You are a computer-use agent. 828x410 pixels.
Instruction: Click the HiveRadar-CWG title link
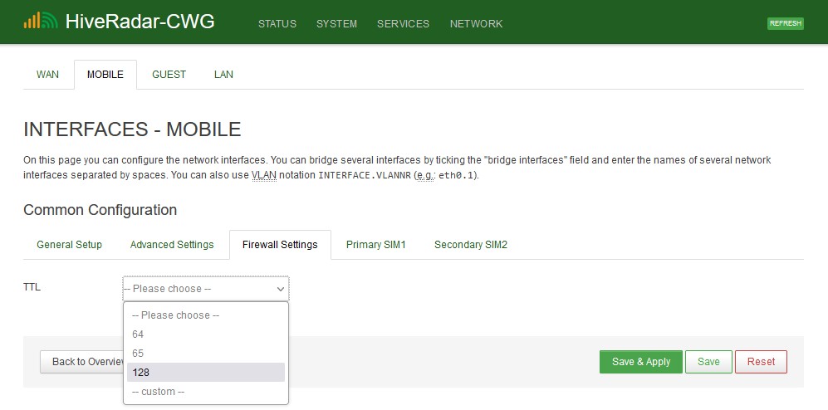[140, 22]
